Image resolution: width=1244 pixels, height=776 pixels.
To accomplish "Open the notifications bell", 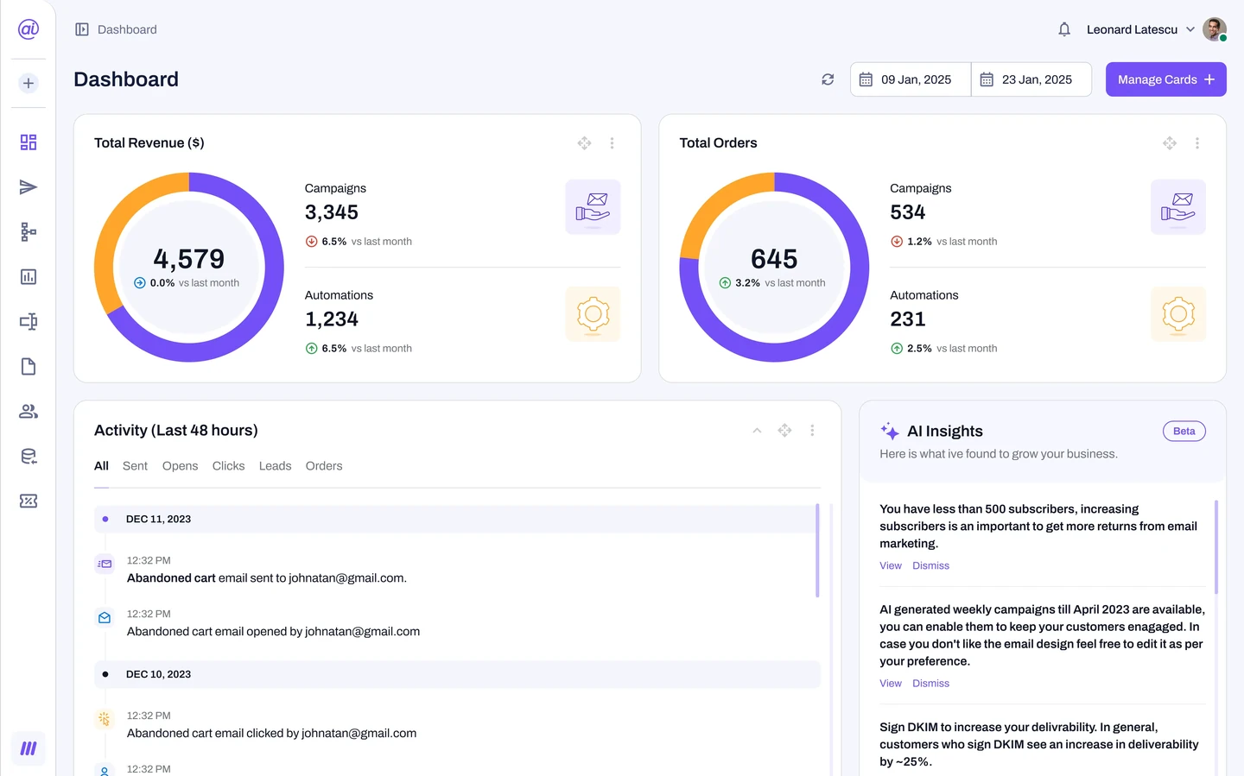I will [x=1064, y=29].
